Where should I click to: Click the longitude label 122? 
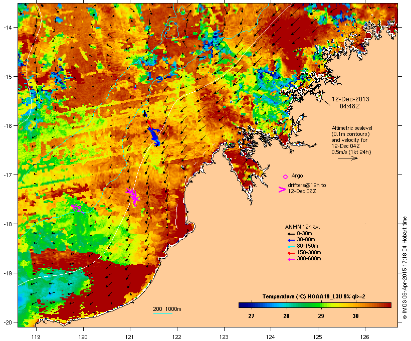177,337
